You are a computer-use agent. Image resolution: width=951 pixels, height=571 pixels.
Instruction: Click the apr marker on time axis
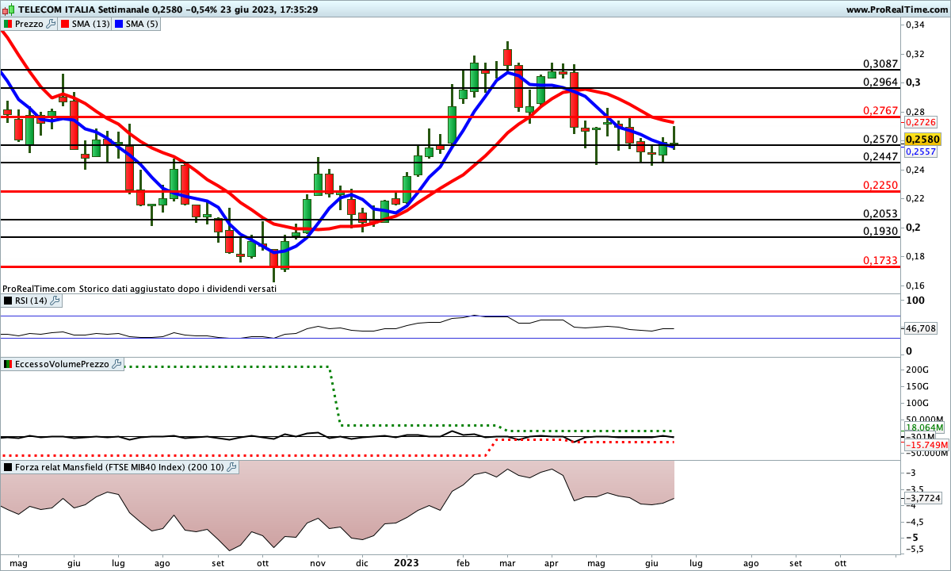(x=552, y=563)
